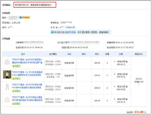Click unit price 259.00 in the table

click(97, 75)
